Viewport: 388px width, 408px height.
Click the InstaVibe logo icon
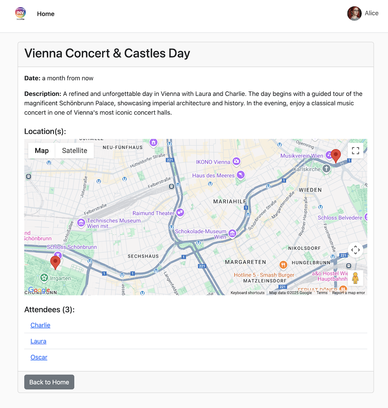[x=21, y=14]
